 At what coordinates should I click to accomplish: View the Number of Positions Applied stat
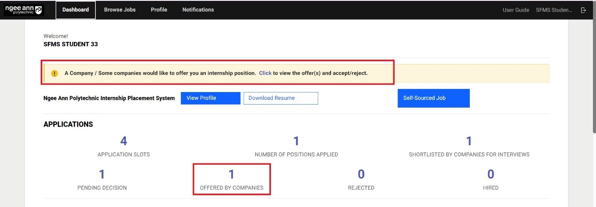[296, 141]
